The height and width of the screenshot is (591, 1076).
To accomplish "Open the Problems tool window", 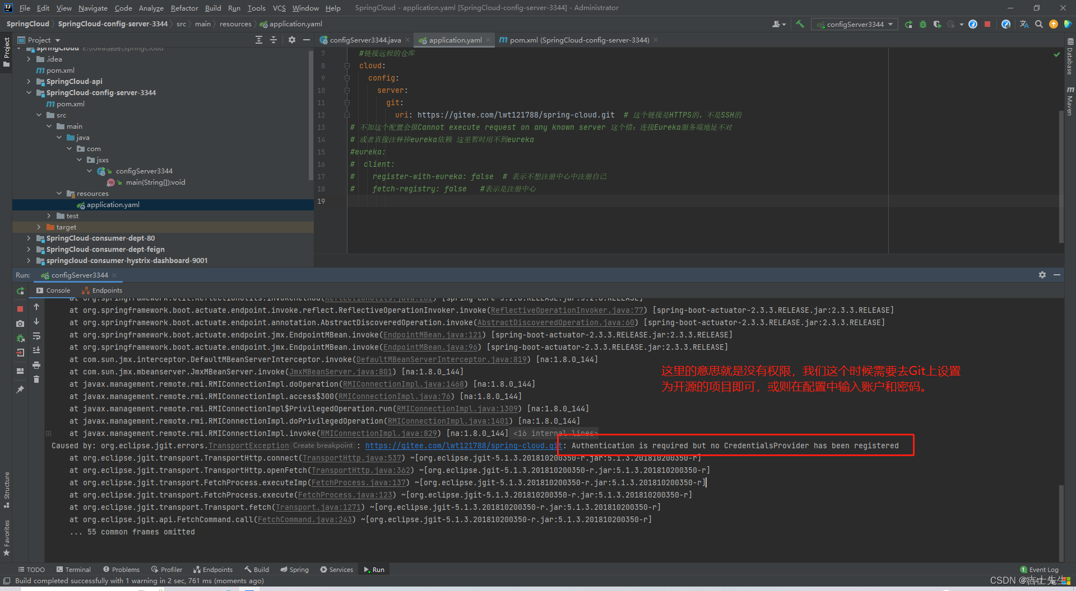I will pyautogui.click(x=121, y=570).
